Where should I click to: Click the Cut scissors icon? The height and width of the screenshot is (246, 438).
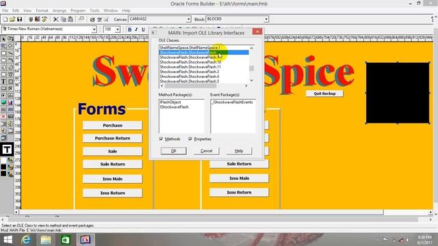56,19
